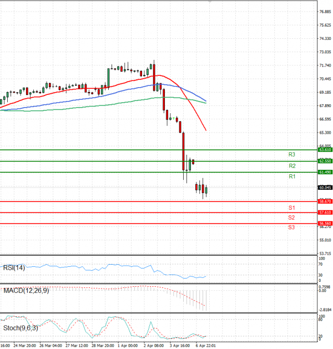Click the 76.885 price axis value
The width and height of the screenshot is (333, 349).
[x=325, y=12]
